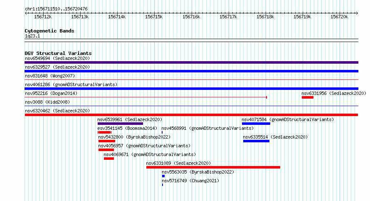Click nsv3088 (Kidd2008) label
Image resolution: width=370 pixels, height=201 pixels.
[47, 102]
